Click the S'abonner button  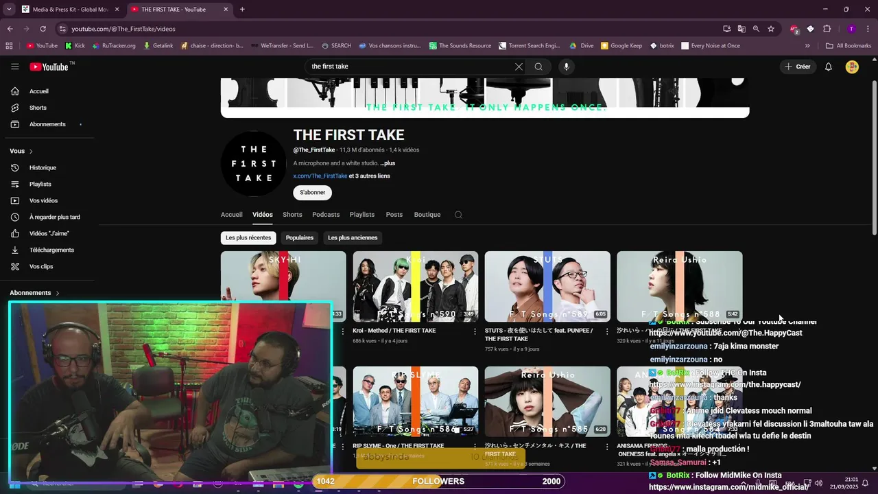click(312, 193)
